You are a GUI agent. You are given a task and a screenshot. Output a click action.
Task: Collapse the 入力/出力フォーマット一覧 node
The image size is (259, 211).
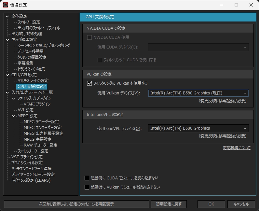point(7,92)
